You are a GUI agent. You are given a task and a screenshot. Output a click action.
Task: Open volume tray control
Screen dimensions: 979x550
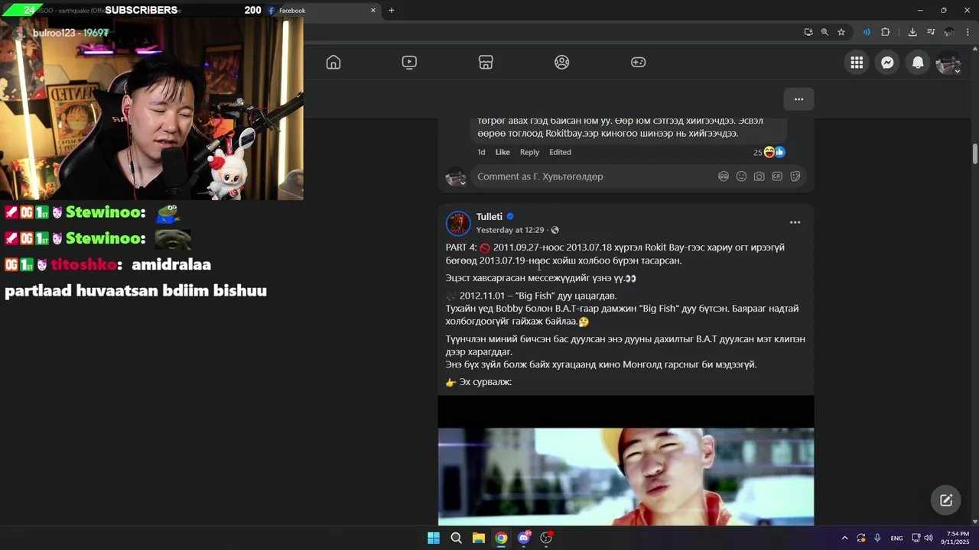click(929, 538)
